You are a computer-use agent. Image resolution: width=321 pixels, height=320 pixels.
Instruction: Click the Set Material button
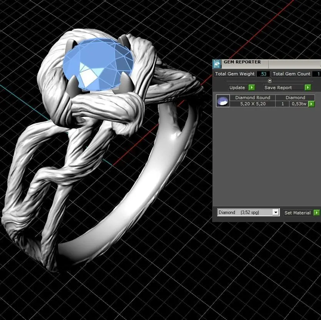click(299, 213)
